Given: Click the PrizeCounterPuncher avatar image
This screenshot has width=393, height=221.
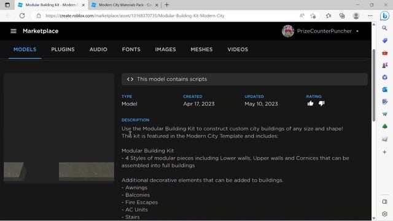Looking at the screenshot, I should click(288, 31).
